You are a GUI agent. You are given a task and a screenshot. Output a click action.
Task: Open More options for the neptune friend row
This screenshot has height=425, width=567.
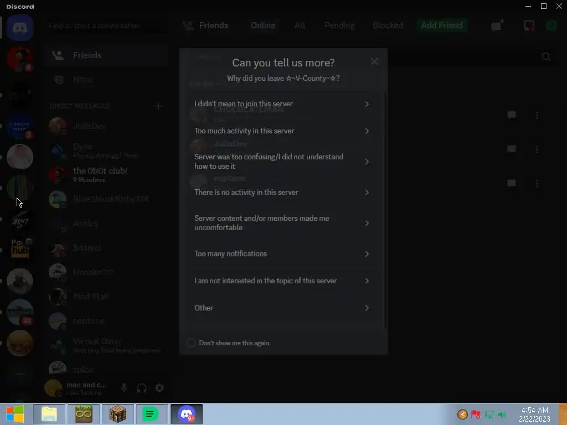click(x=537, y=184)
